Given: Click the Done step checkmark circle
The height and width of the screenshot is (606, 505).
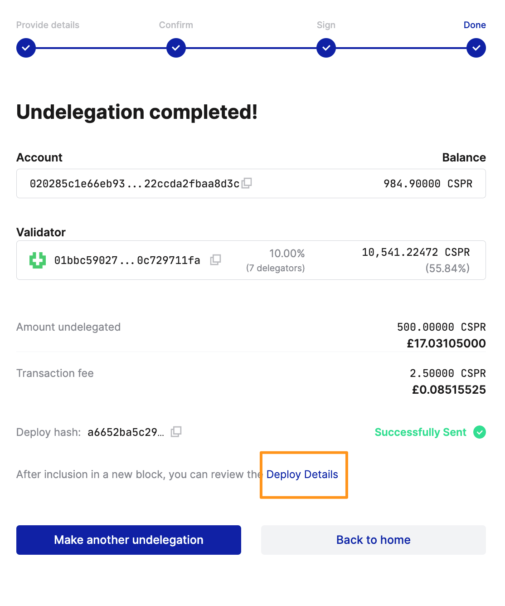Looking at the screenshot, I should click(x=476, y=48).
